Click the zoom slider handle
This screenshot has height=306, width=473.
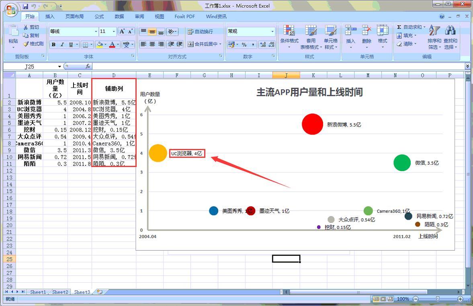[437, 299]
